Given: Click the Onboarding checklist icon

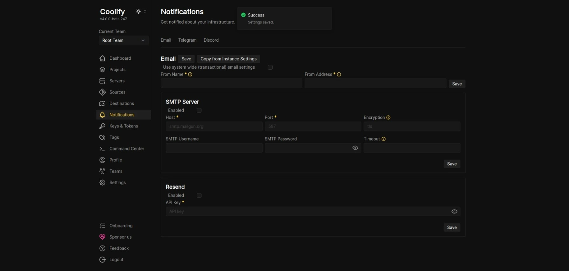Looking at the screenshot, I should [x=102, y=226].
